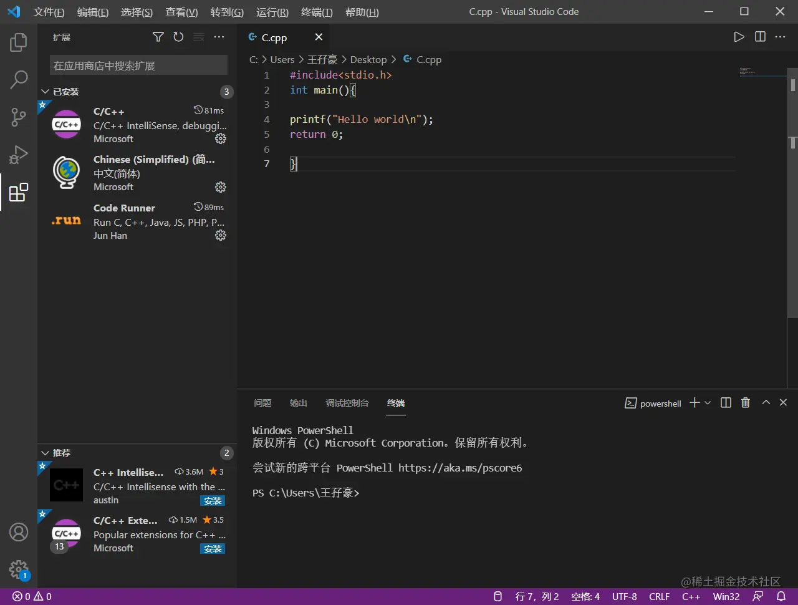Change file encoding UTF-8
The image size is (798, 605).
(625, 596)
